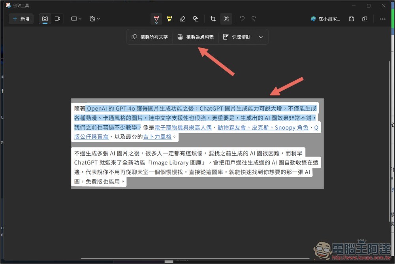
Task: Click the save snip icon
Action: 352,19
